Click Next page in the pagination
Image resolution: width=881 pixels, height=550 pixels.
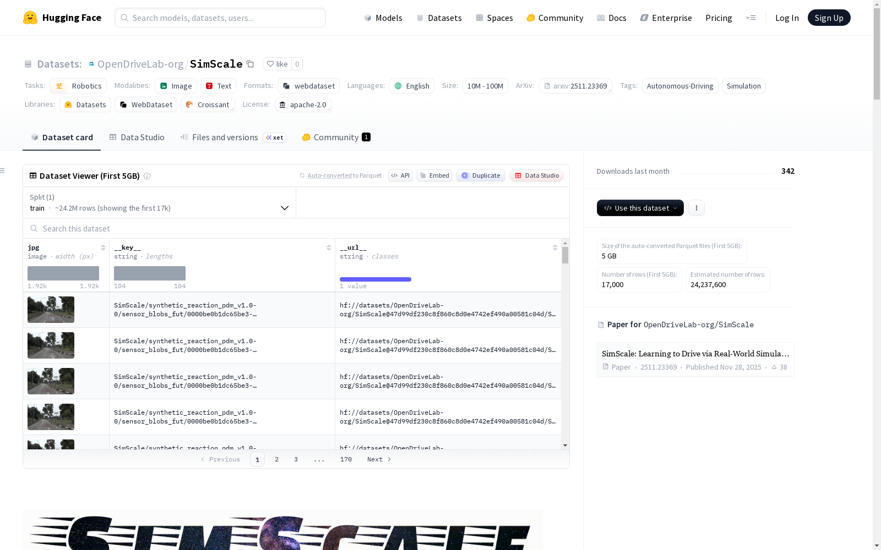click(379, 459)
